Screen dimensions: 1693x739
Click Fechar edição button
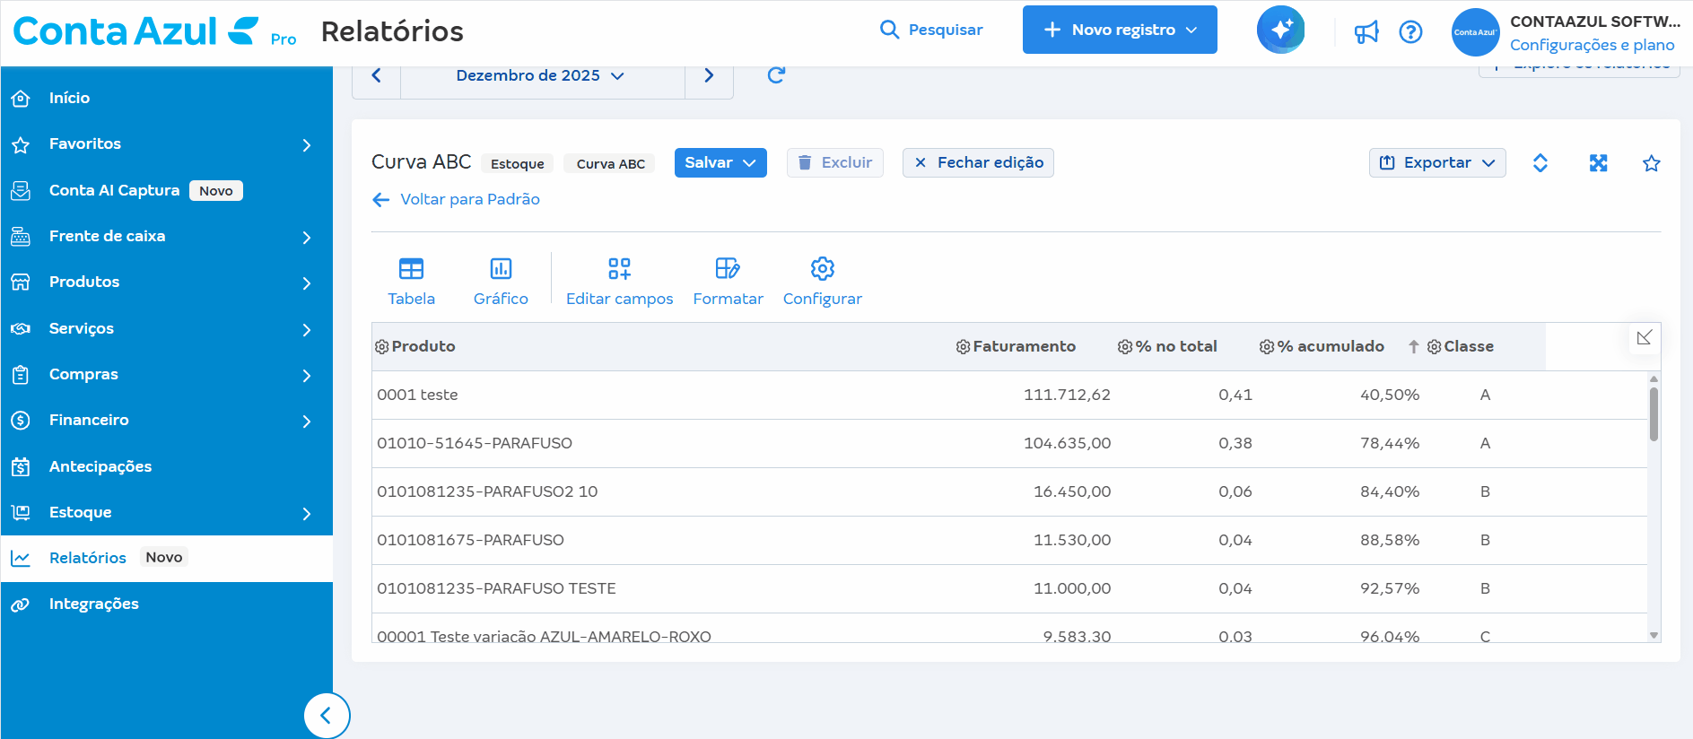tap(978, 163)
